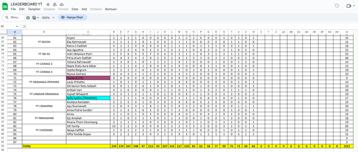Click the YT CIKAMPAK cell
This screenshot has height=152, width=358.
click(x=44, y=106)
